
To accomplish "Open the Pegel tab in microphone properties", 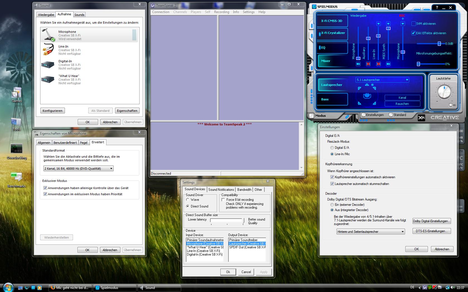I will pyautogui.click(x=84, y=143).
